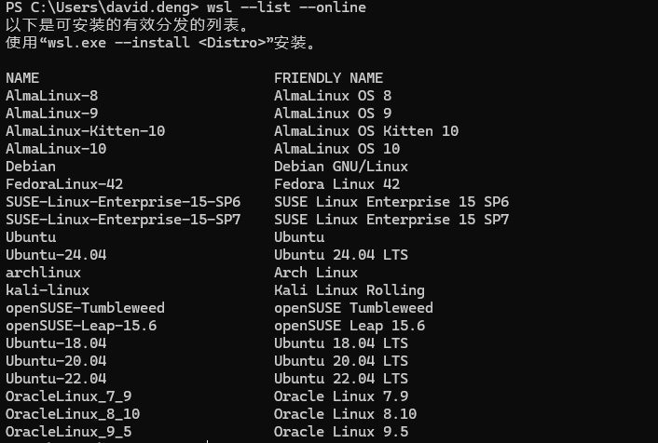This screenshot has height=443, width=658.
Task: Select AlmaLinux-8 in the NAME column
Action: click(x=52, y=96)
